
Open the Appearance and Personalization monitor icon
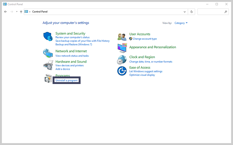[122, 48]
